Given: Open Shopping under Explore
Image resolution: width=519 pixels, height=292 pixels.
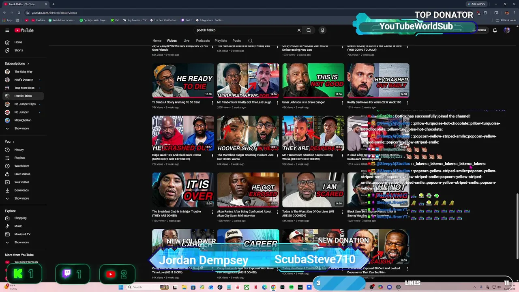Looking at the screenshot, I should click(x=23, y=218).
